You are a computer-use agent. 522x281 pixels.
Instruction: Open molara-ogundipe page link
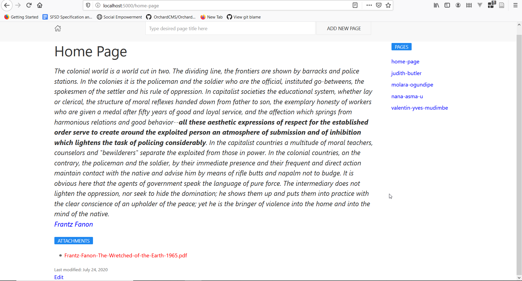(412, 85)
